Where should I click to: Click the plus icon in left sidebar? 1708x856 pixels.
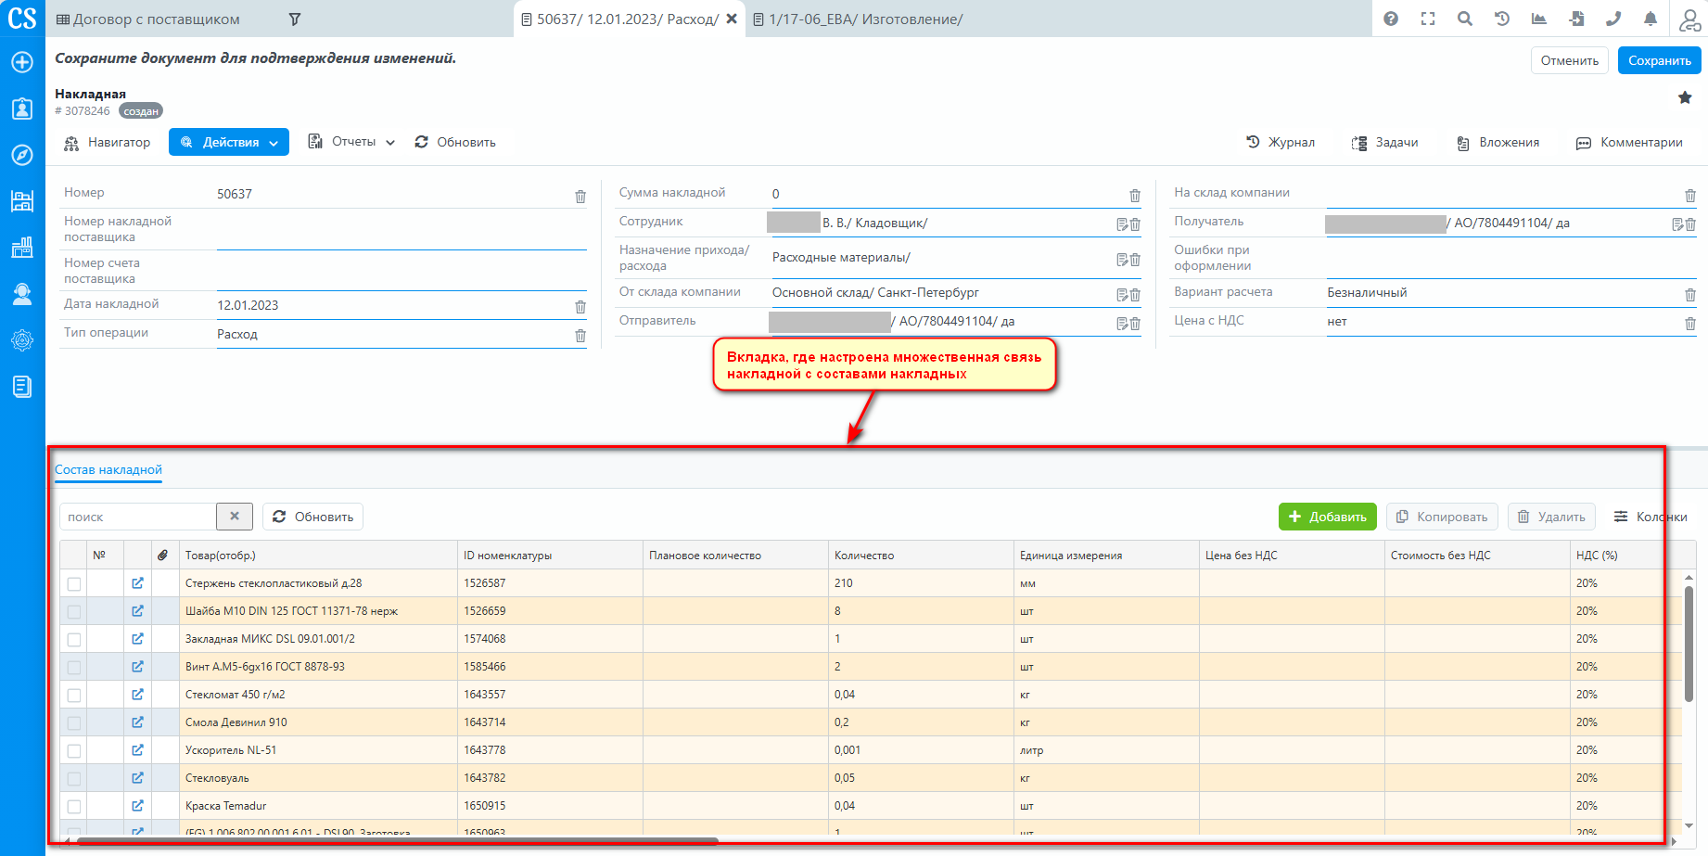[x=22, y=62]
